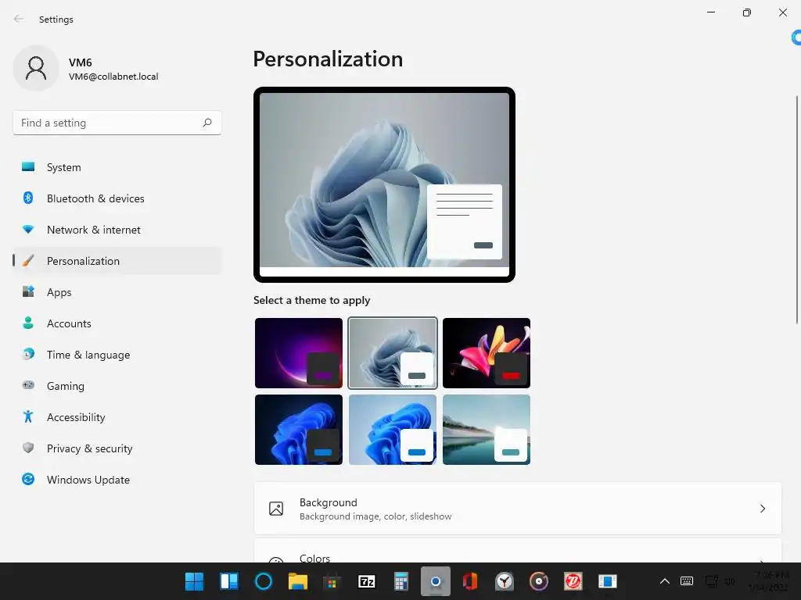
Task: Open the Windows Start menu
Action: coord(194,581)
